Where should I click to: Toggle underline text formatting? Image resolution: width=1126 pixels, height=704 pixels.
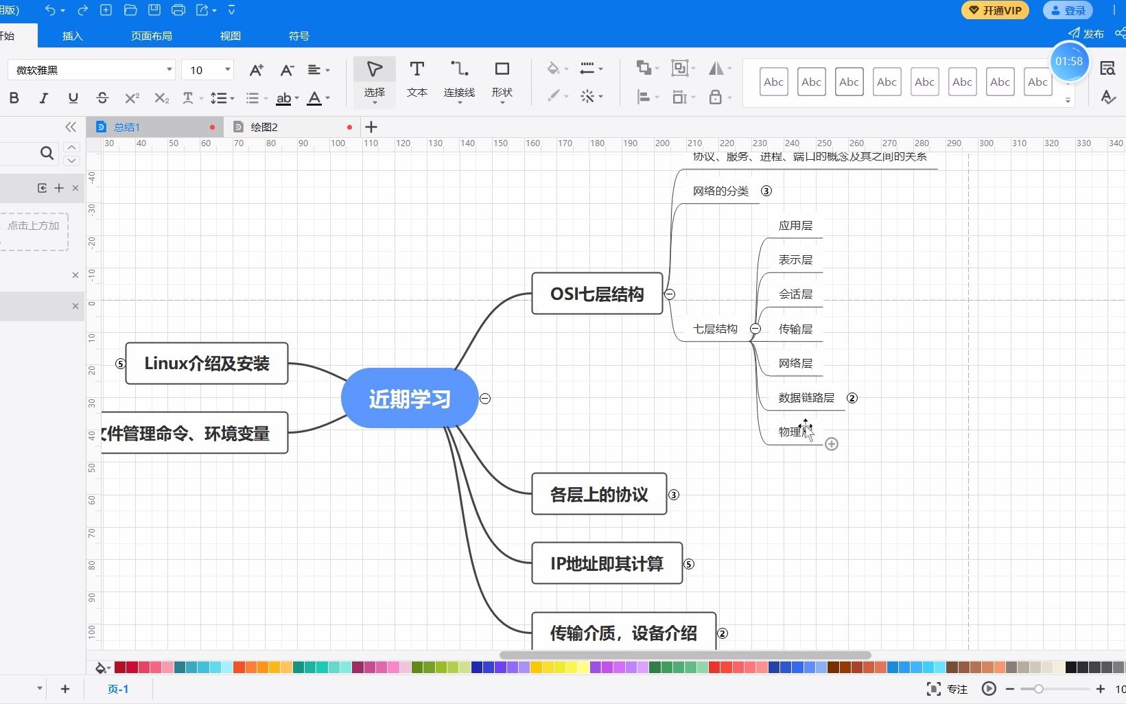click(73, 98)
